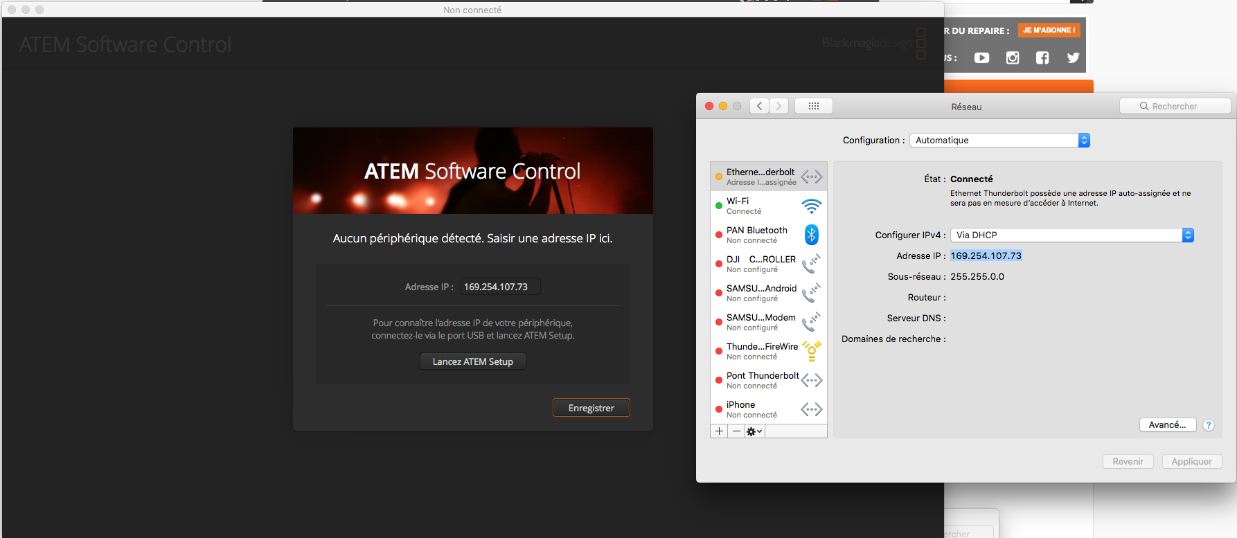
Task: Open Avancé network settings
Action: pyautogui.click(x=1167, y=424)
